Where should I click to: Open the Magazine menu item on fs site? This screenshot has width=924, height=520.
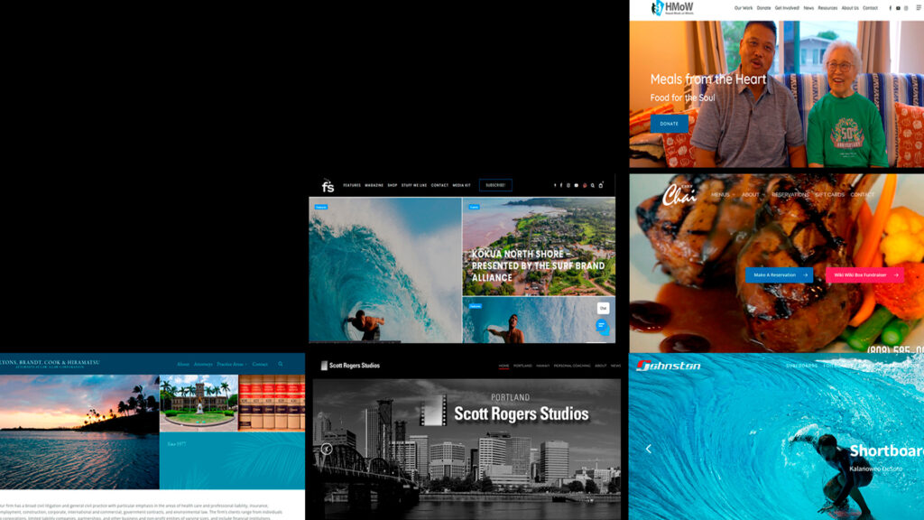(374, 185)
